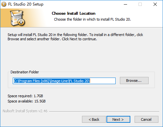Click the "Space available: 15.5GB" text
163x127 pixels.
pyautogui.click(x=26, y=101)
